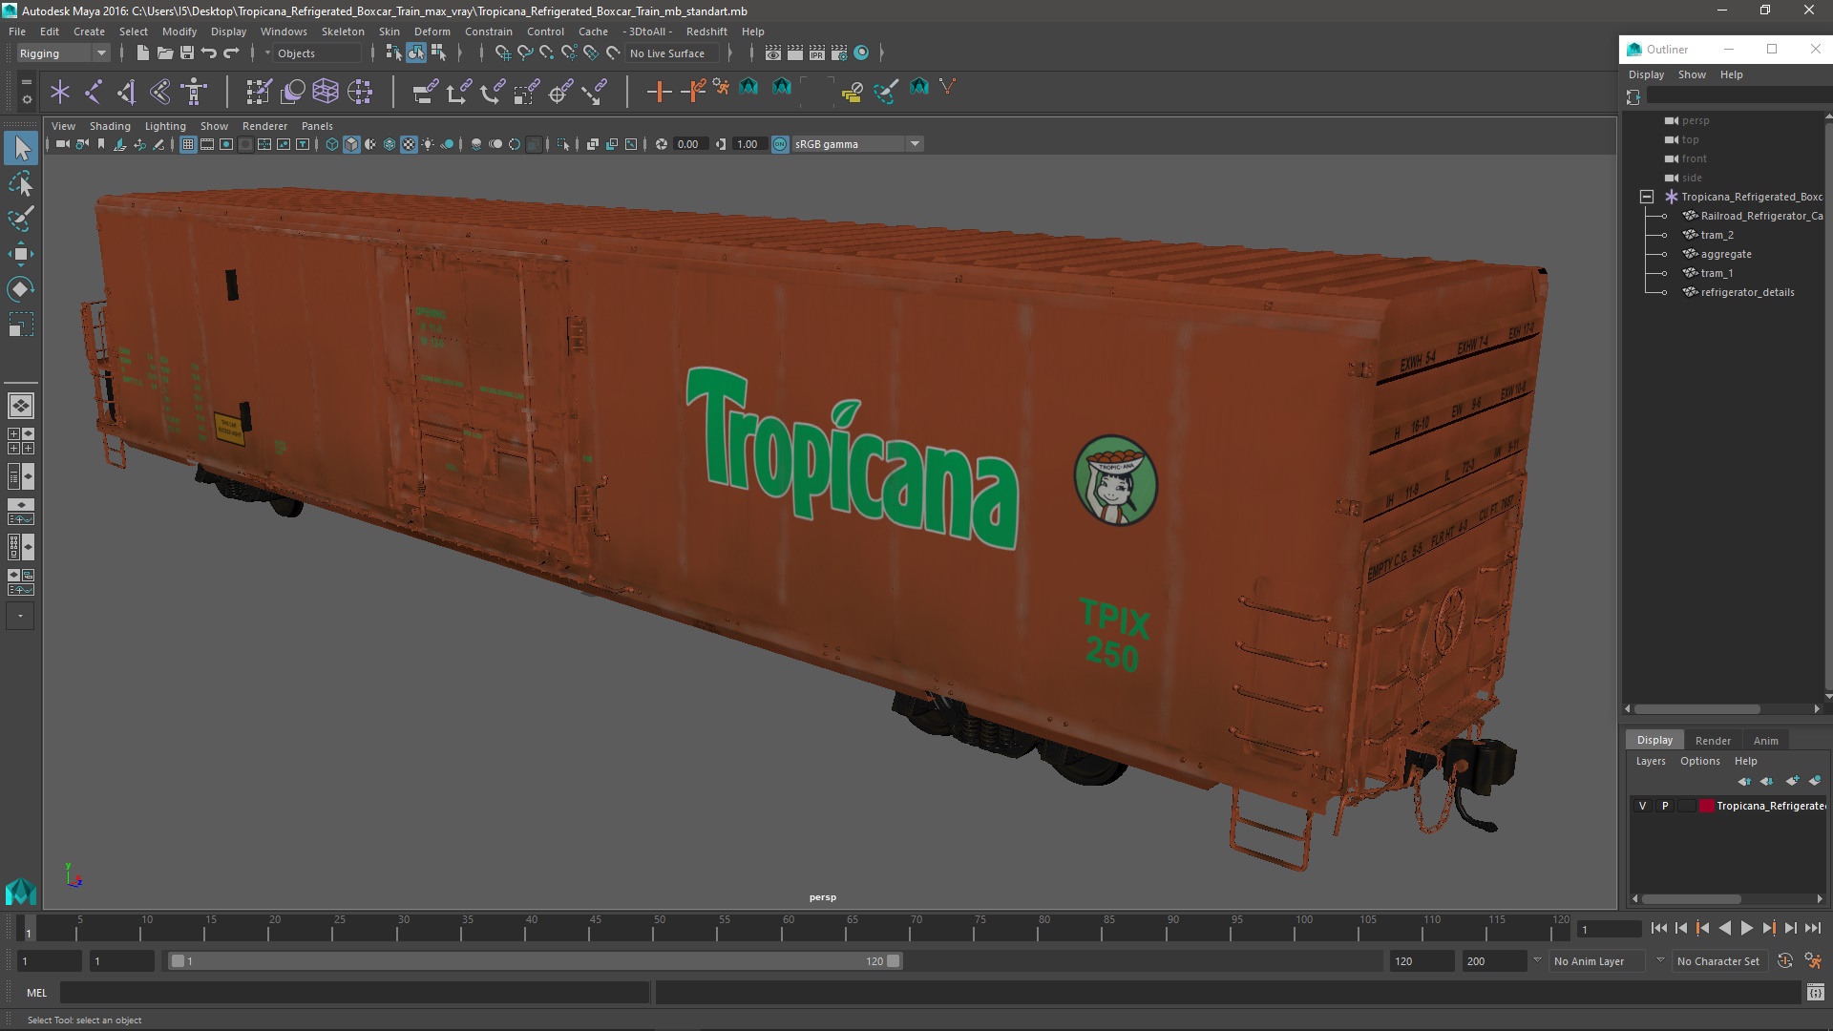
Task: Click the red layer color swatch
Action: 1706,806
